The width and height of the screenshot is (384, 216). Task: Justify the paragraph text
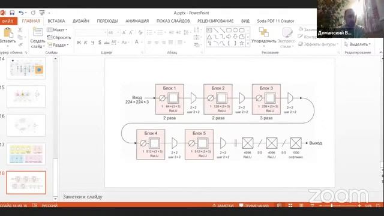pos(170,43)
